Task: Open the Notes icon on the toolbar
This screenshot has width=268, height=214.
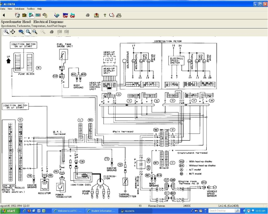Action: pyautogui.click(x=96, y=15)
